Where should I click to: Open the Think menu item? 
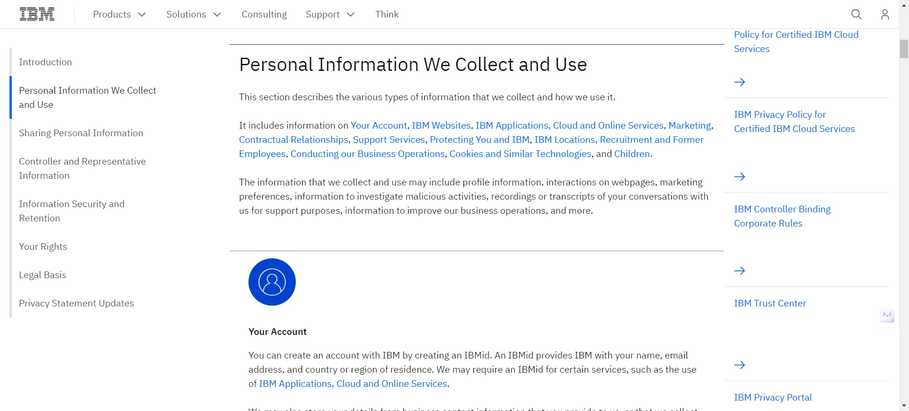pos(387,14)
